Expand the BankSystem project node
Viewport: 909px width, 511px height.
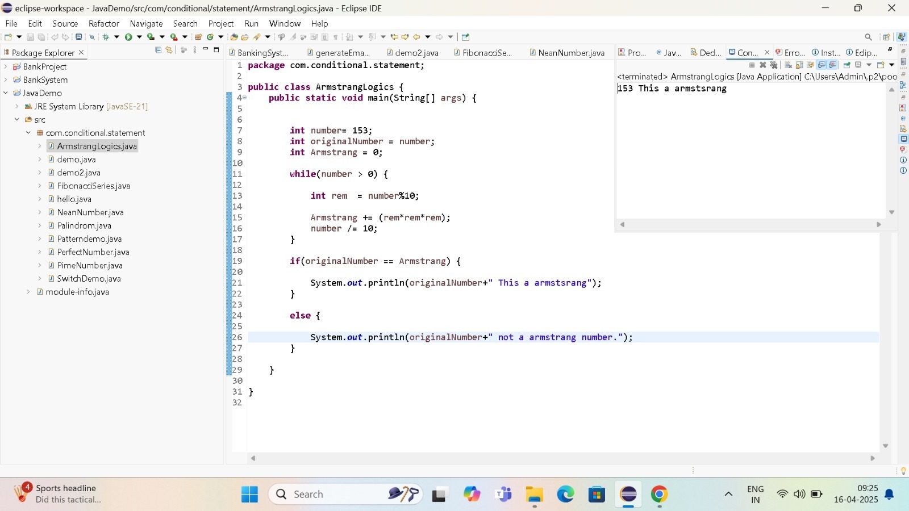6,79
